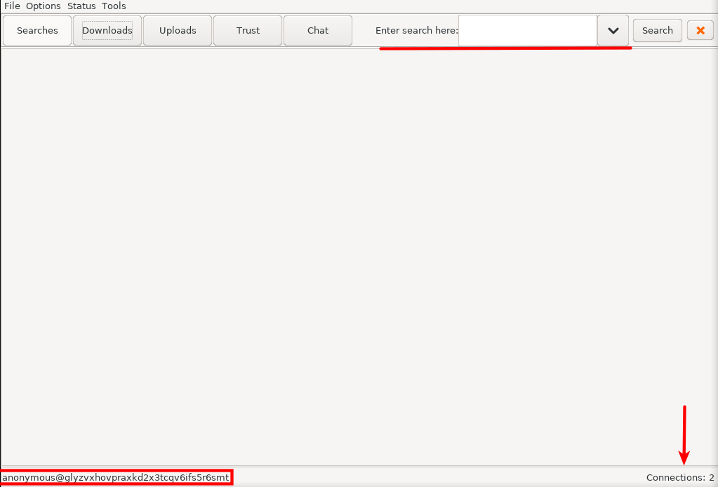
Task: Click the 'Enter search here:' label
Action: tap(416, 30)
